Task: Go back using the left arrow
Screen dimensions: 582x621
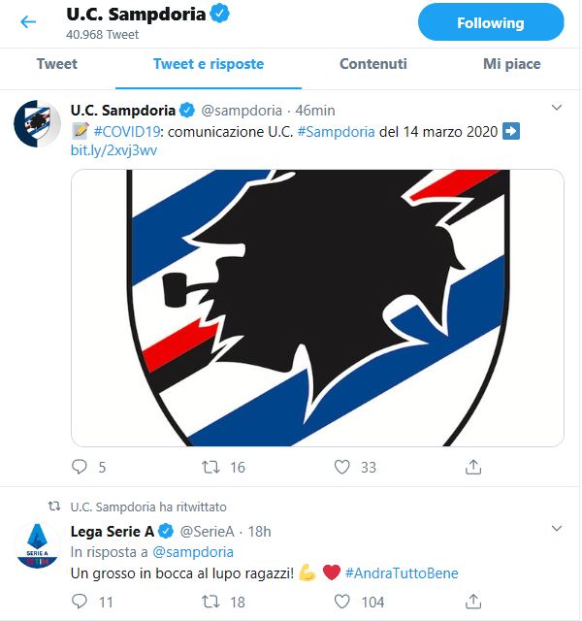Action: 28,22
